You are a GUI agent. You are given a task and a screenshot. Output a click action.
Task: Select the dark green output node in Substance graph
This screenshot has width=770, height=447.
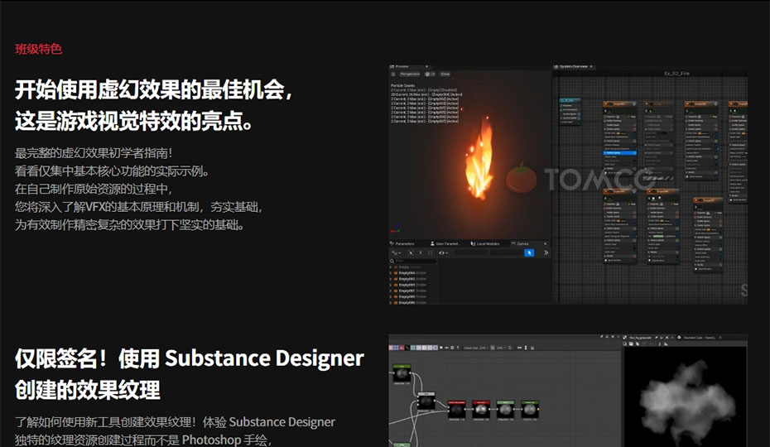coord(530,409)
